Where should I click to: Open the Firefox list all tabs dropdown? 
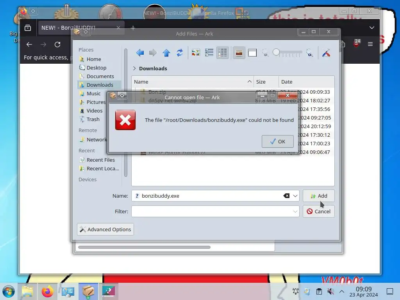(372, 28)
